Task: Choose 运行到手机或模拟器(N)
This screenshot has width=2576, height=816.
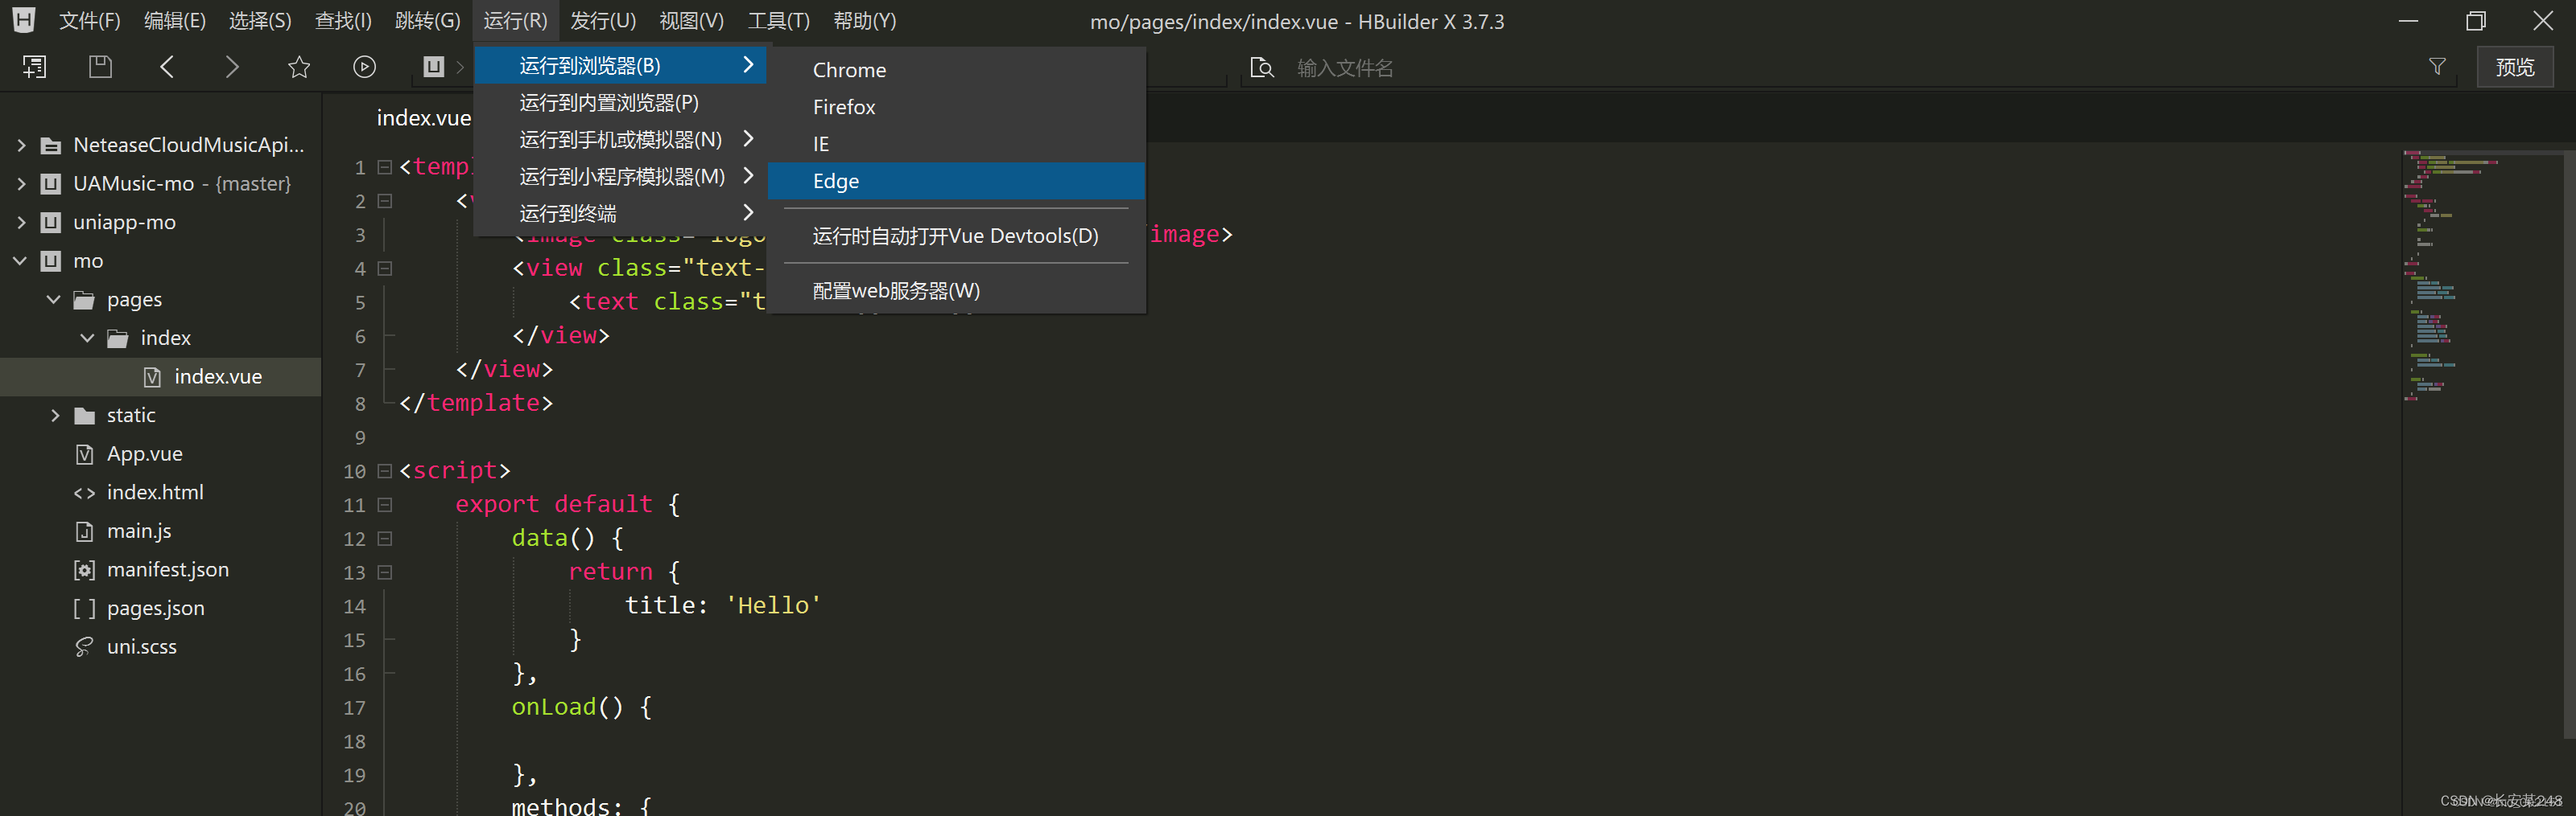Action: click(x=620, y=140)
